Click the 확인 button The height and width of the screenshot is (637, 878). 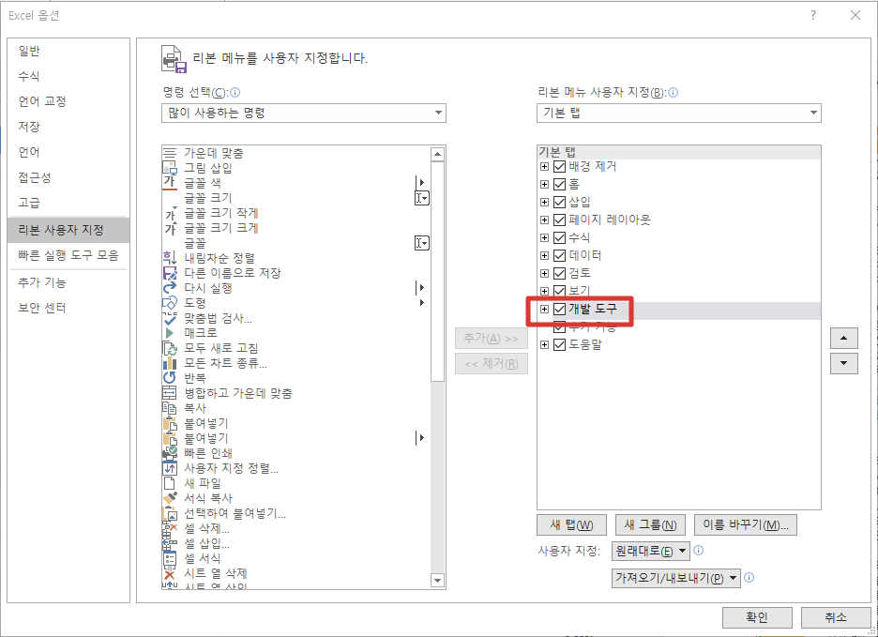pyautogui.click(x=757, y=617)
